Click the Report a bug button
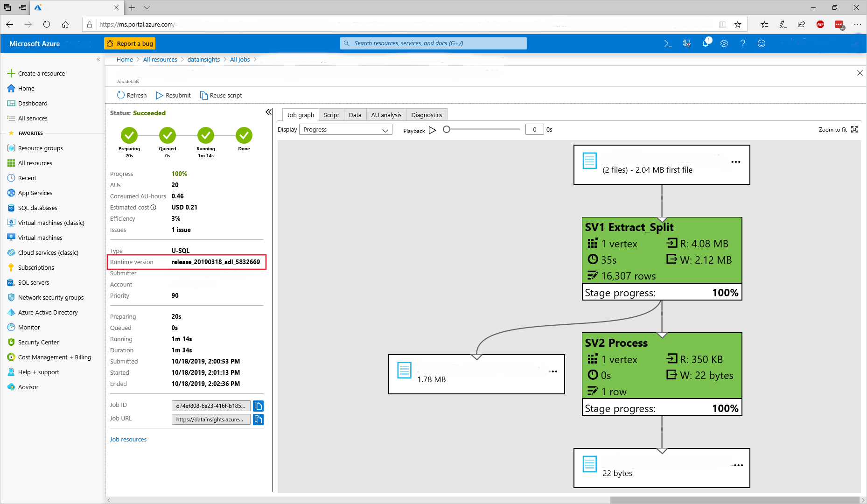 point(130,43)
